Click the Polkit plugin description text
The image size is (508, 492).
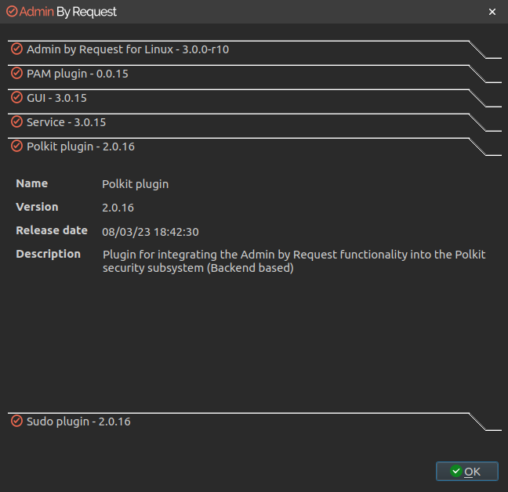[x=294, y=261]
